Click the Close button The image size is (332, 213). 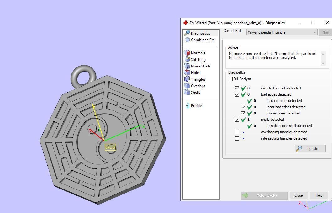(x=298, y=195)
